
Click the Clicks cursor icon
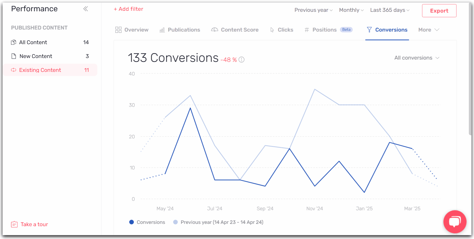[272, 30]
